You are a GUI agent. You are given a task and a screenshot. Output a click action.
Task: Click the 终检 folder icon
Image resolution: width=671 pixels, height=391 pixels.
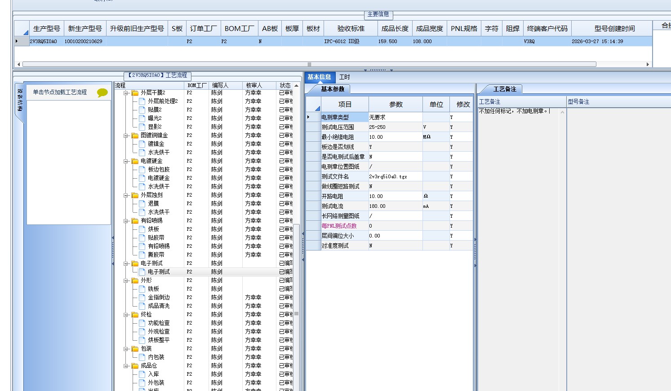click(135, 315)
